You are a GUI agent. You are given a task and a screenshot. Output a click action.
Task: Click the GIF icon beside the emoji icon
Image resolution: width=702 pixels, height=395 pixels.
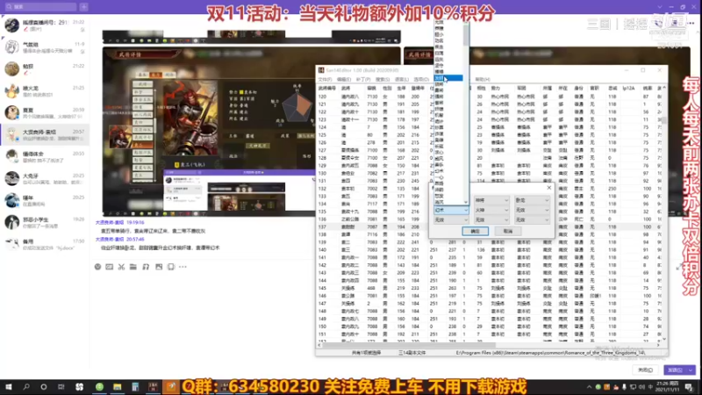coord(109,267)
